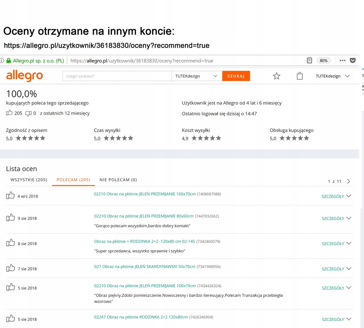Click the 100,0% recommendation percentage
The width and height of the screenshot is (364, 328).
pyautogui.click(x=21, y=94)
